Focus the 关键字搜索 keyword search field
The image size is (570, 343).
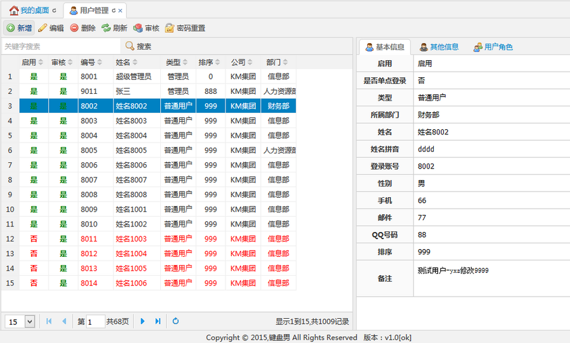61,46
